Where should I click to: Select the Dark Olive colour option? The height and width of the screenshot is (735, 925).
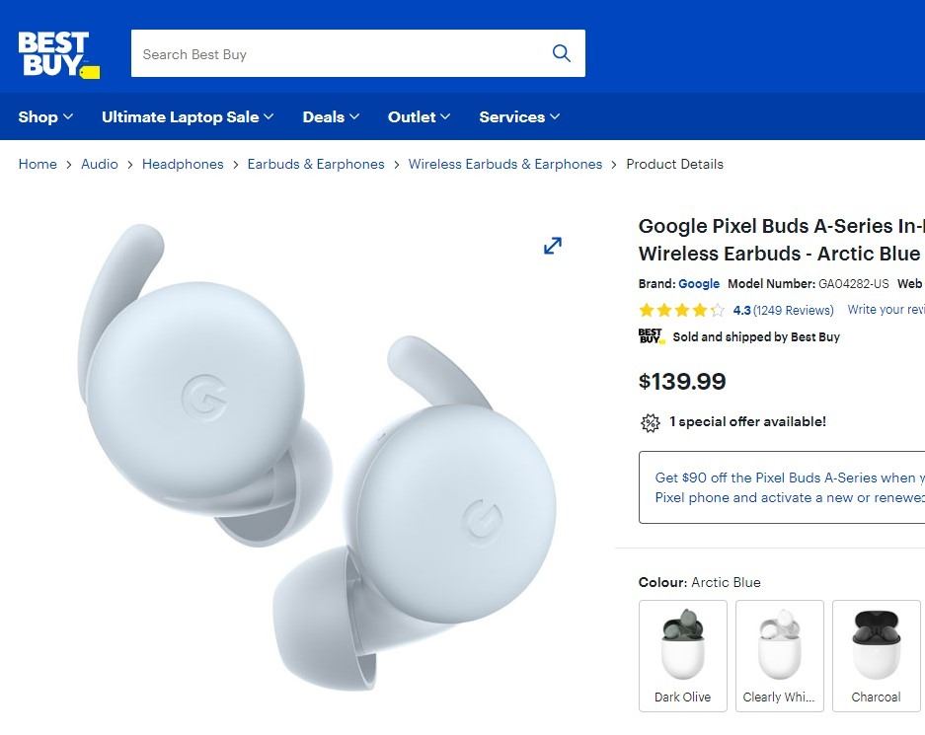tap(683, 655)
